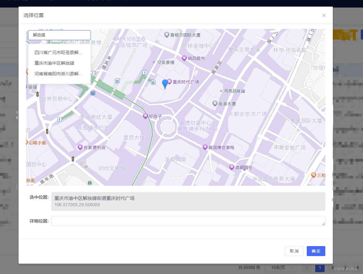Click the 精品超市 purple map marker
The image size is (363, 274).
coord(184,58)
